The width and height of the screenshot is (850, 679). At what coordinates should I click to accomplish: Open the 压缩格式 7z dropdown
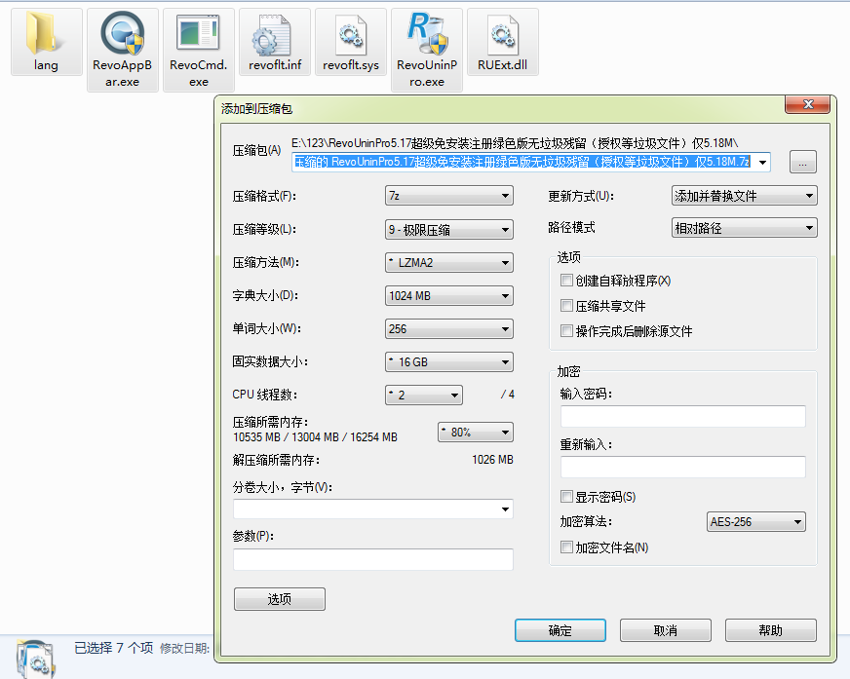[x=448, y=196]
